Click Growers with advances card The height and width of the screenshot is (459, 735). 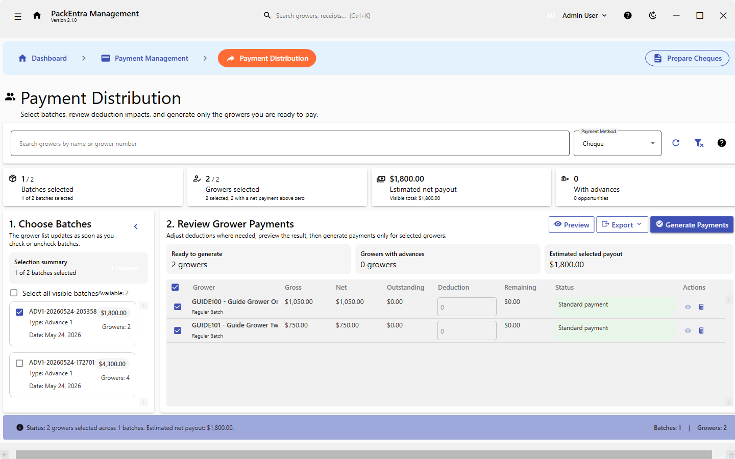point(448,260)
